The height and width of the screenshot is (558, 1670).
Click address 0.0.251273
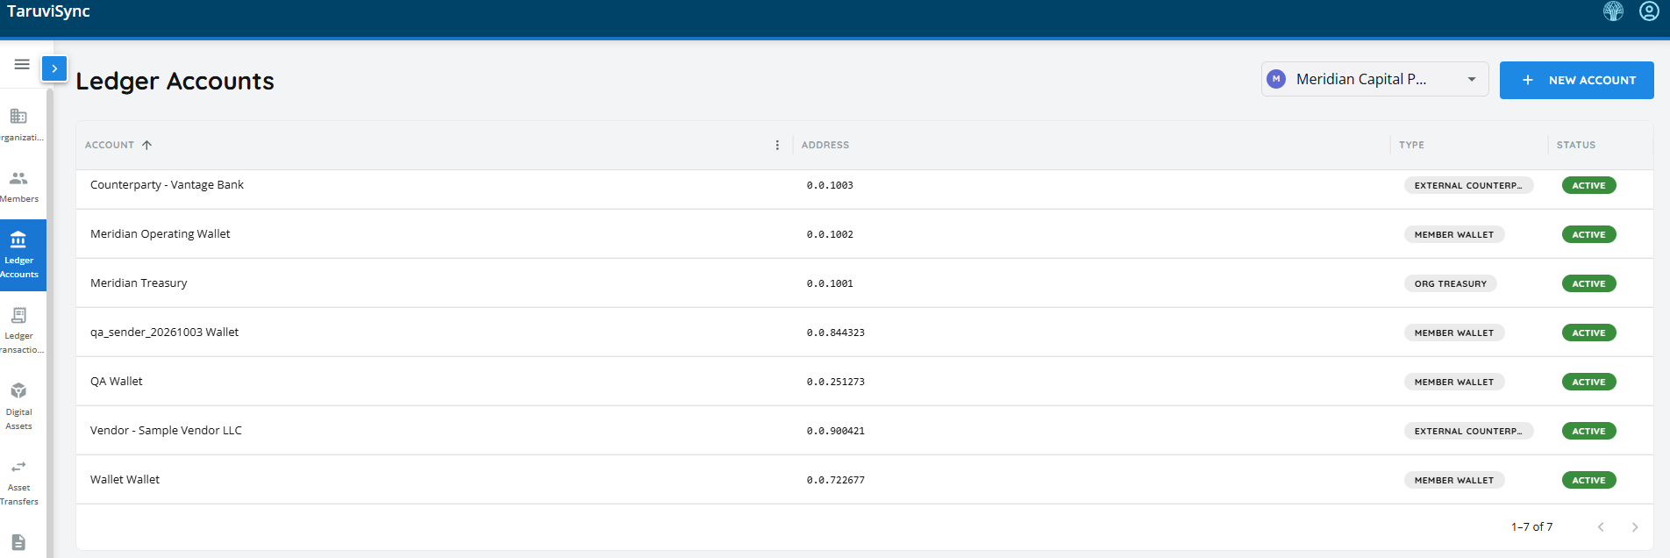pyautogui.click(x=836, y=382)
